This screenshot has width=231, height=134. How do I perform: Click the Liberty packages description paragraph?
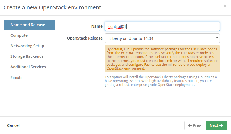(x=161, y=81)
